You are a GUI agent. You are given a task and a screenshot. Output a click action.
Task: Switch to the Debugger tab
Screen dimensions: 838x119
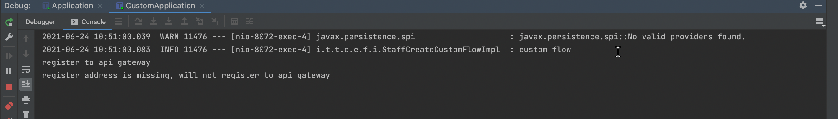click(40, 22)
